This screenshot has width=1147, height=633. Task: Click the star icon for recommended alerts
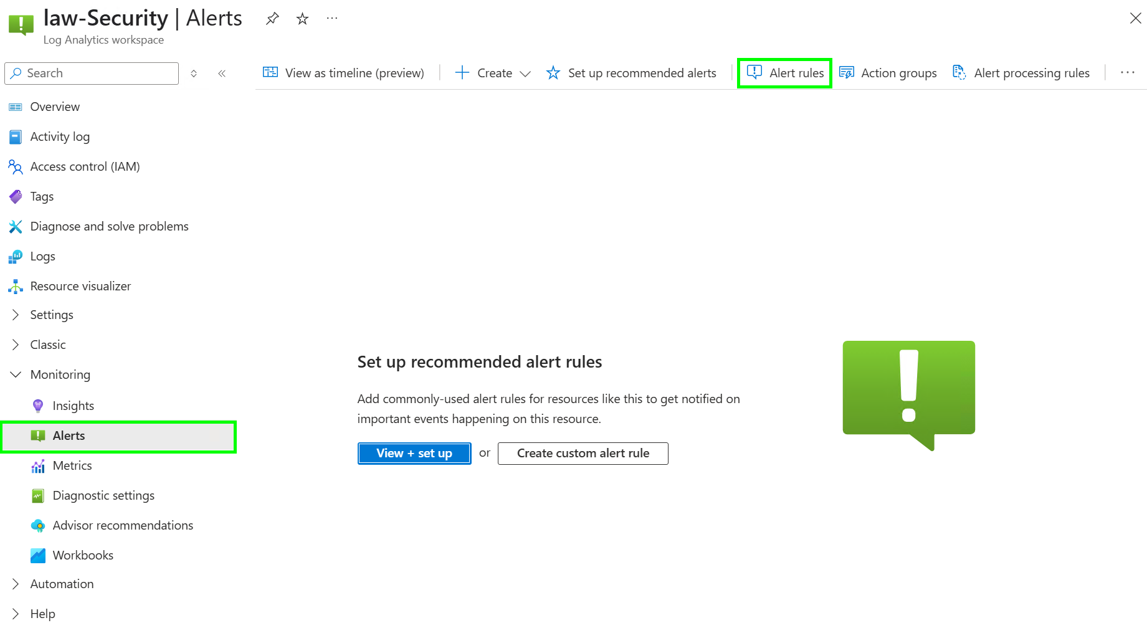click(553, 73)
